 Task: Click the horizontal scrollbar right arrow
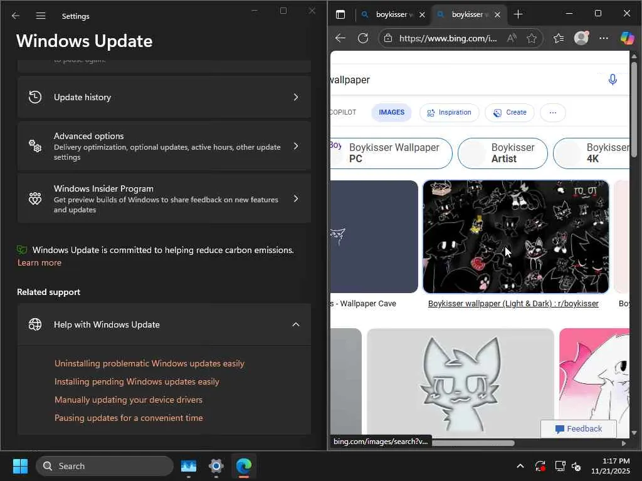(x=624, y=443)
